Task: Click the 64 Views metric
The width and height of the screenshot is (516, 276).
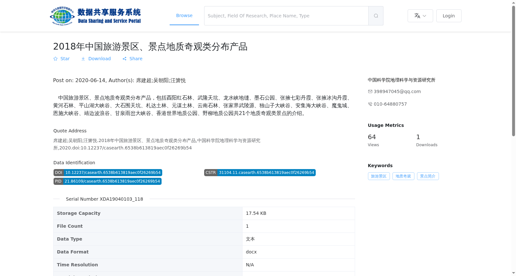Action: pyautogui.click(x=373, y=140)
